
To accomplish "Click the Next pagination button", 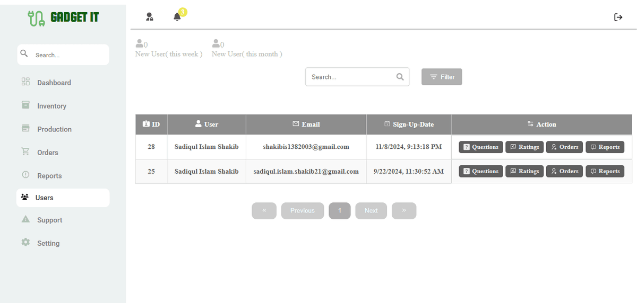I will [371, 210].
